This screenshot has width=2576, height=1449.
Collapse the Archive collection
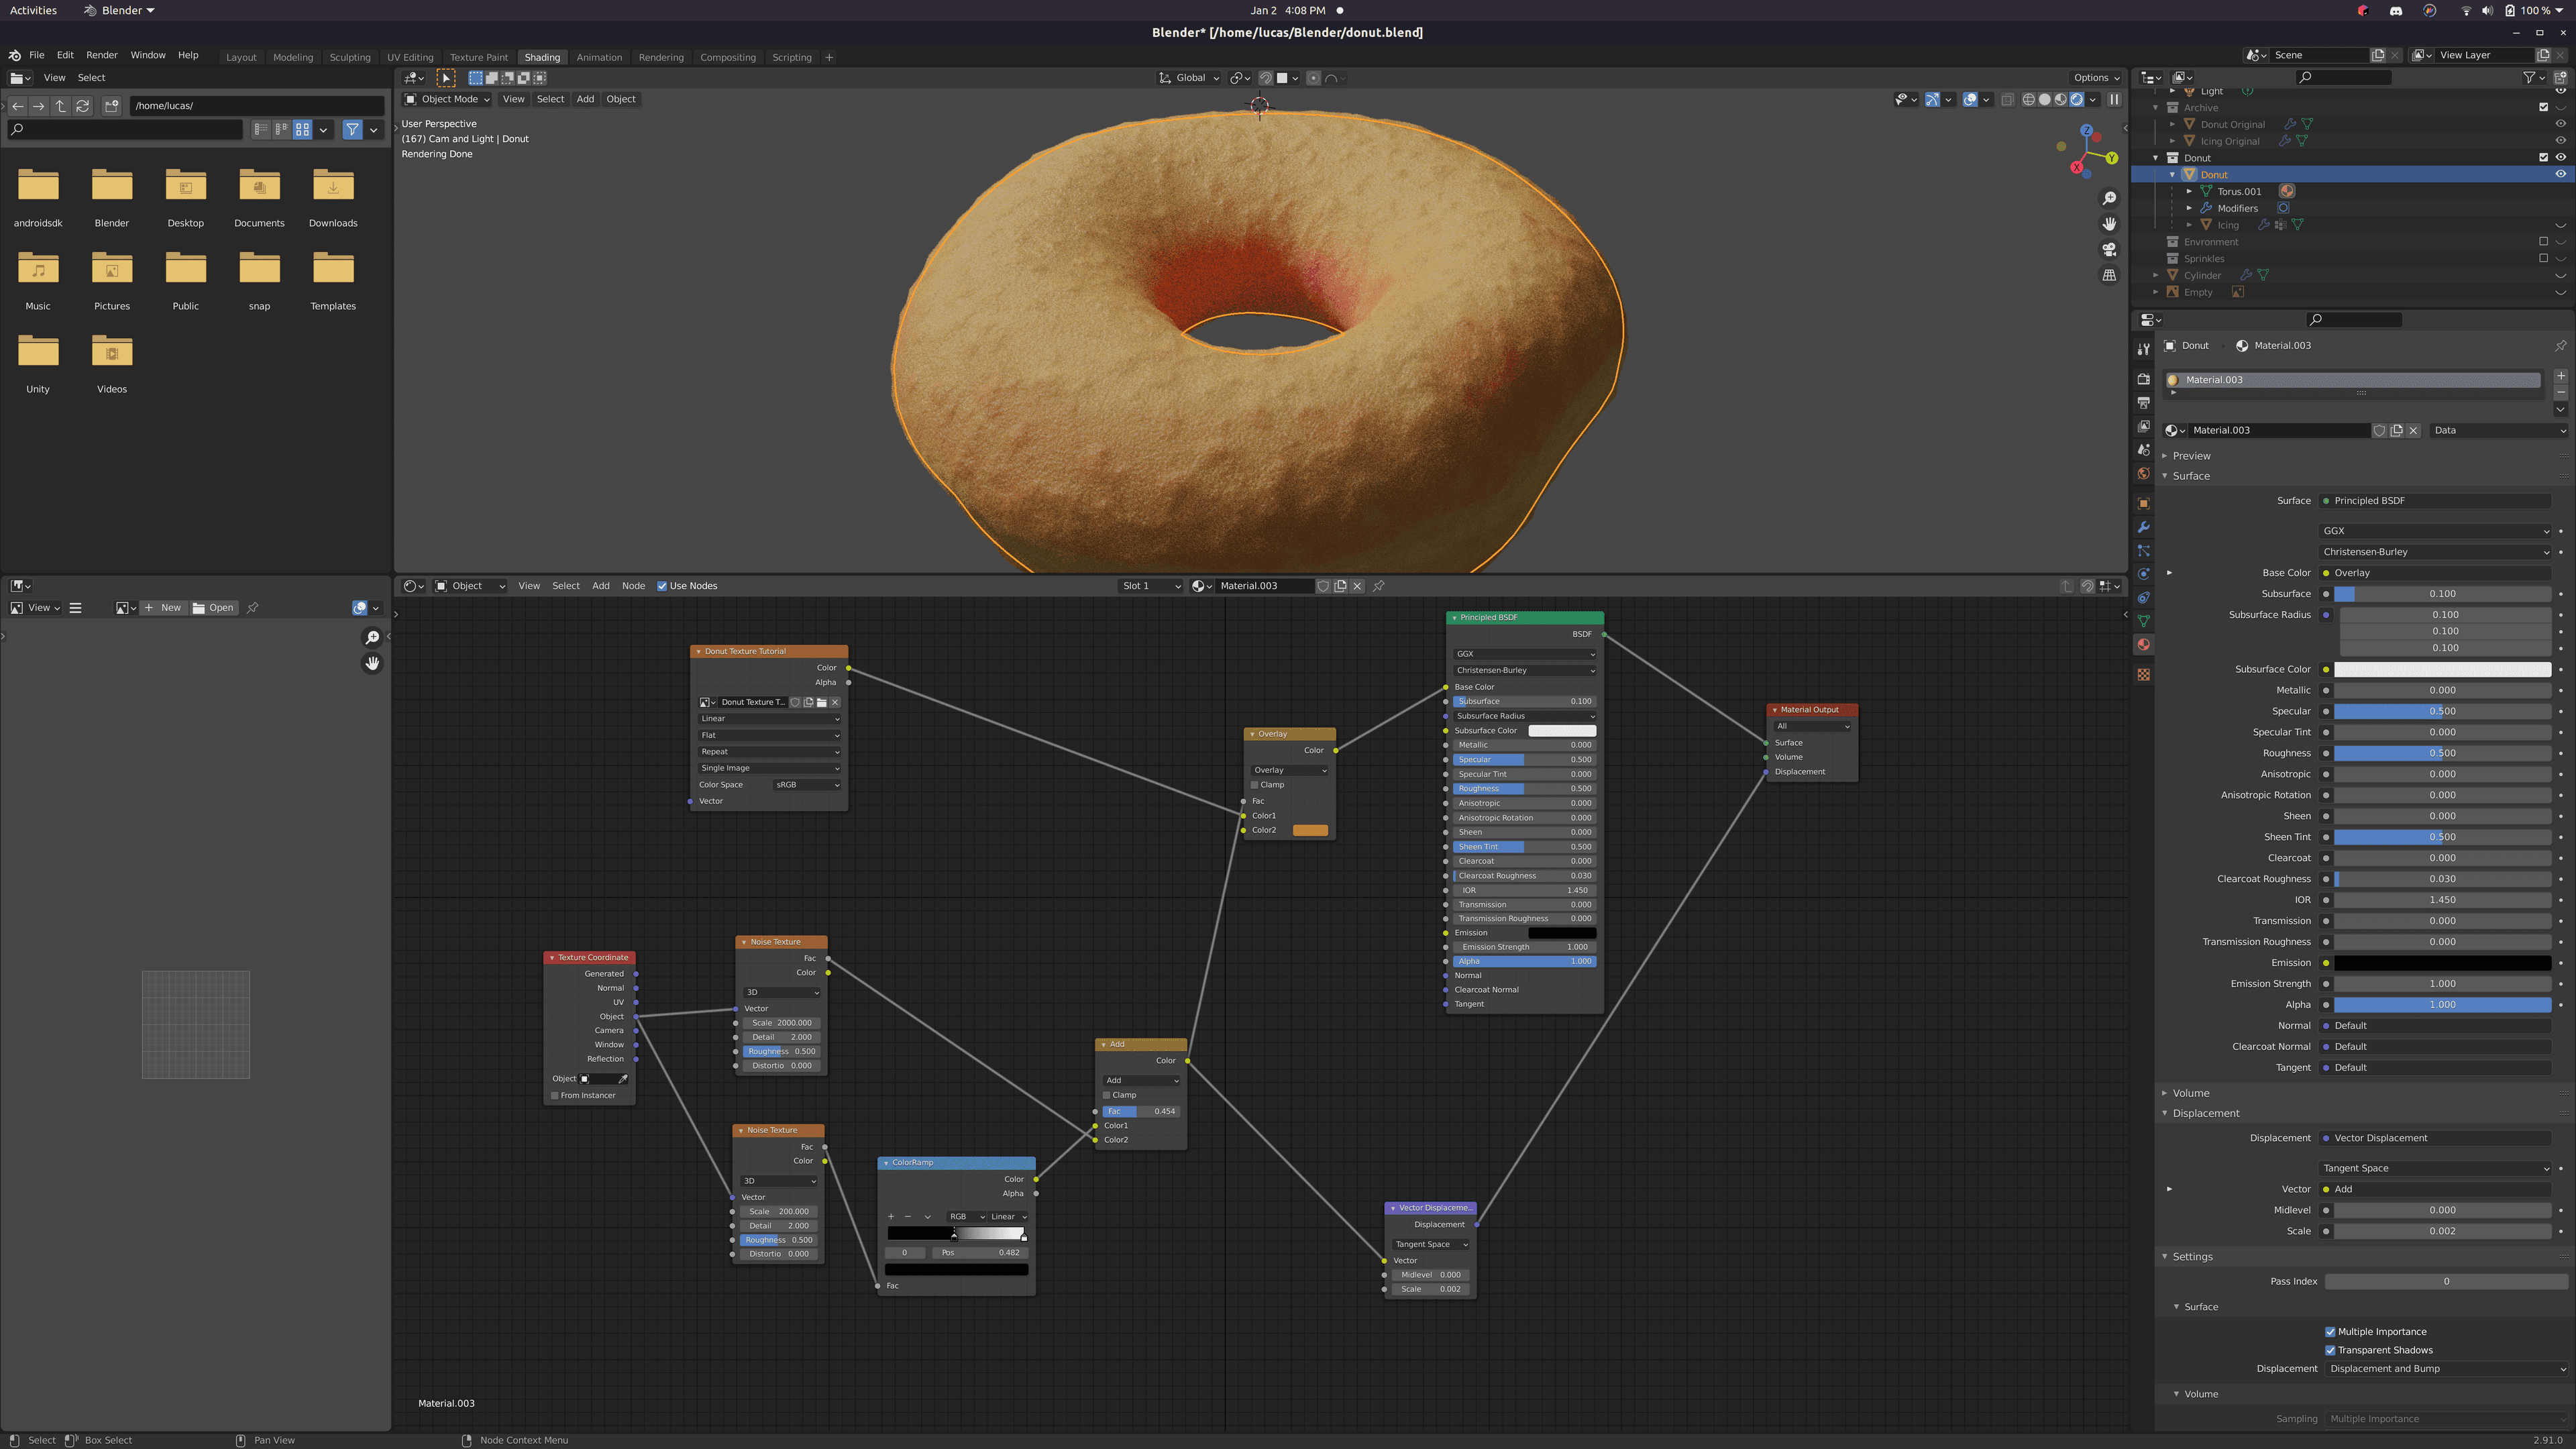[x=2155, y=108]
